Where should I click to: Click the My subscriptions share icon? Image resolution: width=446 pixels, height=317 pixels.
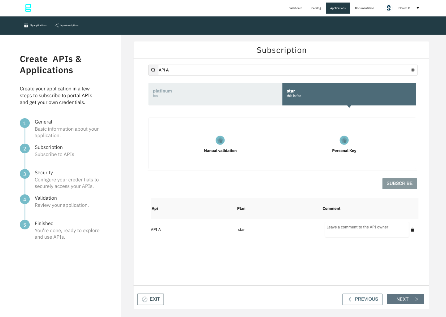[x=57, y=25]
